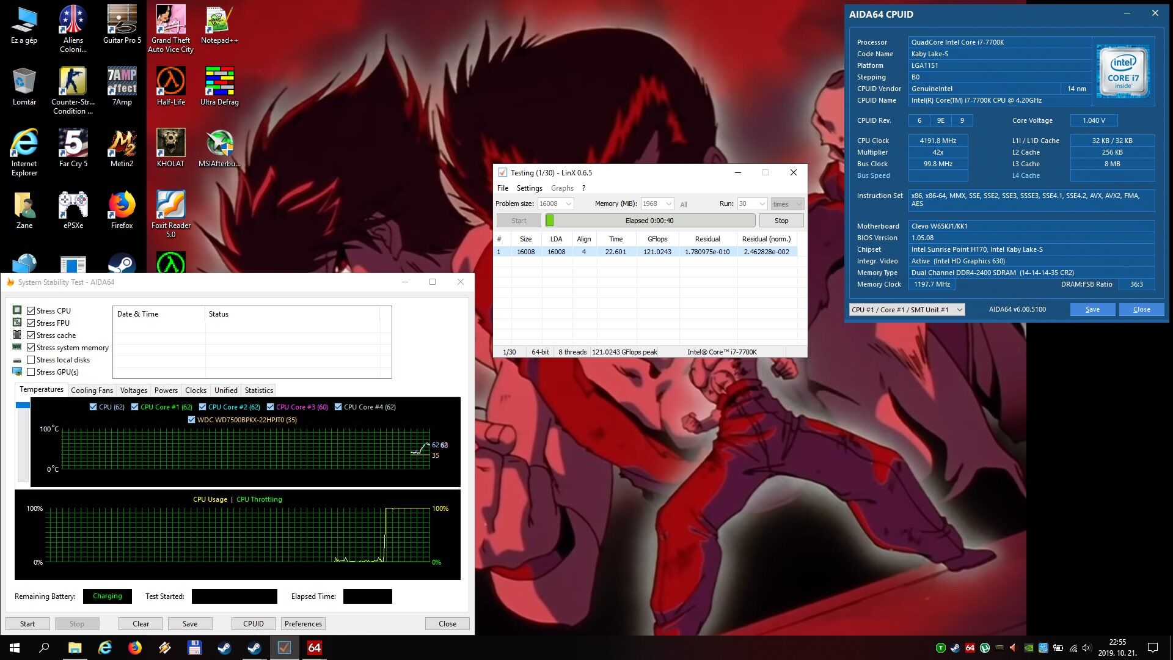Uncheck CPU Core #1 temperature graph

(134, 407)
